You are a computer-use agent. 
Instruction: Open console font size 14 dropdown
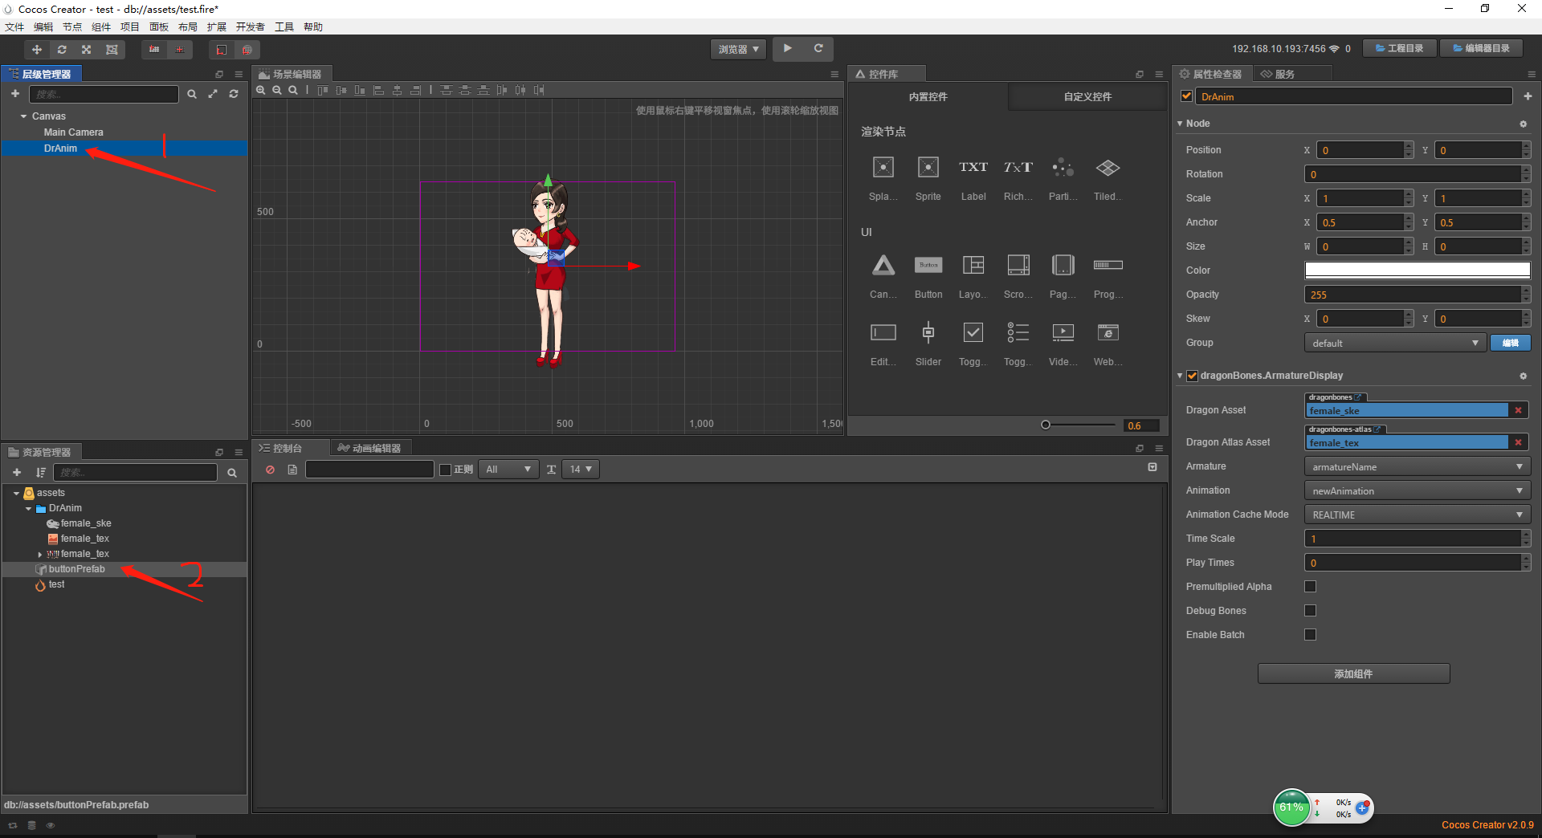point(581,470)
